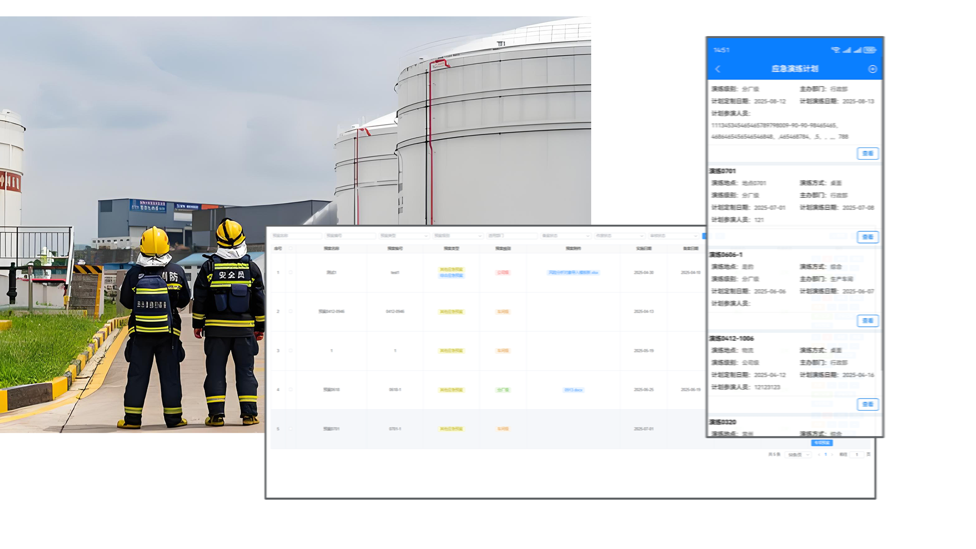Click the 预案名称 column header
Viewport: 976px width, 549px height.
pos(331,249)
